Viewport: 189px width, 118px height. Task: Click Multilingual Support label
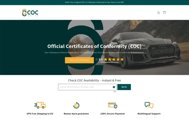149,114
